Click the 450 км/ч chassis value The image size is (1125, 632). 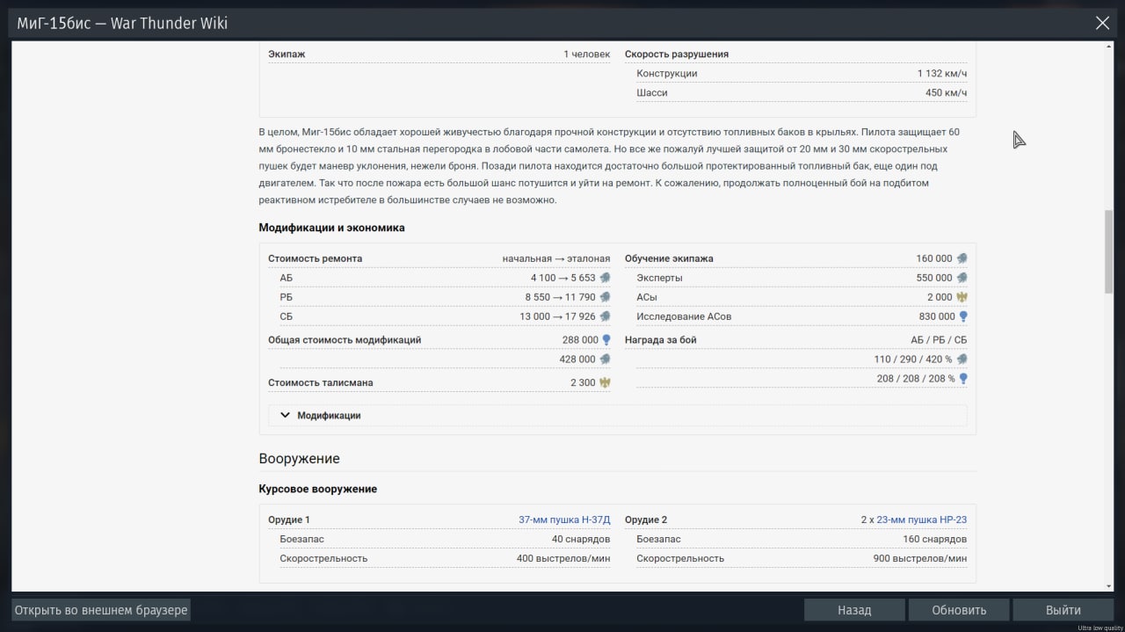point(946,92)
